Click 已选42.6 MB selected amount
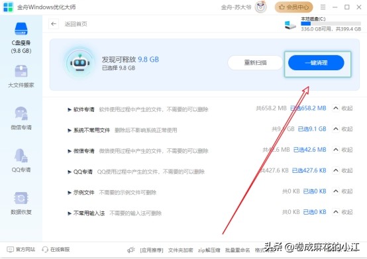This screenshot has width=367, height=259. click(310, 150)
